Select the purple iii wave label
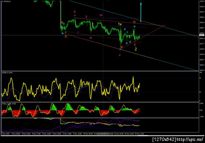The height and width of the screenshot is (143, 205). point(91,38)
